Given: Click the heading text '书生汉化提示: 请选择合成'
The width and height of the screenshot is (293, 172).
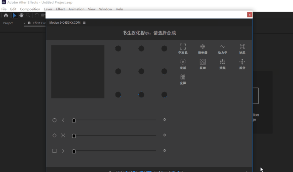Looking at the screenshot, I should point(149,33).
